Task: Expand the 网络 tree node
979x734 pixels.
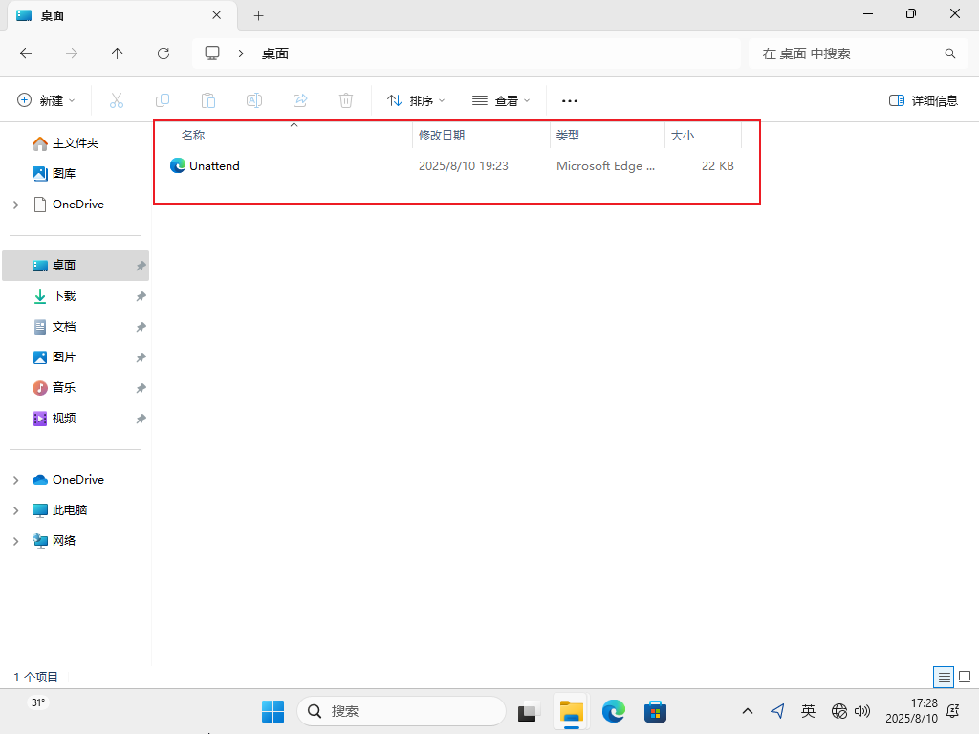Action: (16, 541)
